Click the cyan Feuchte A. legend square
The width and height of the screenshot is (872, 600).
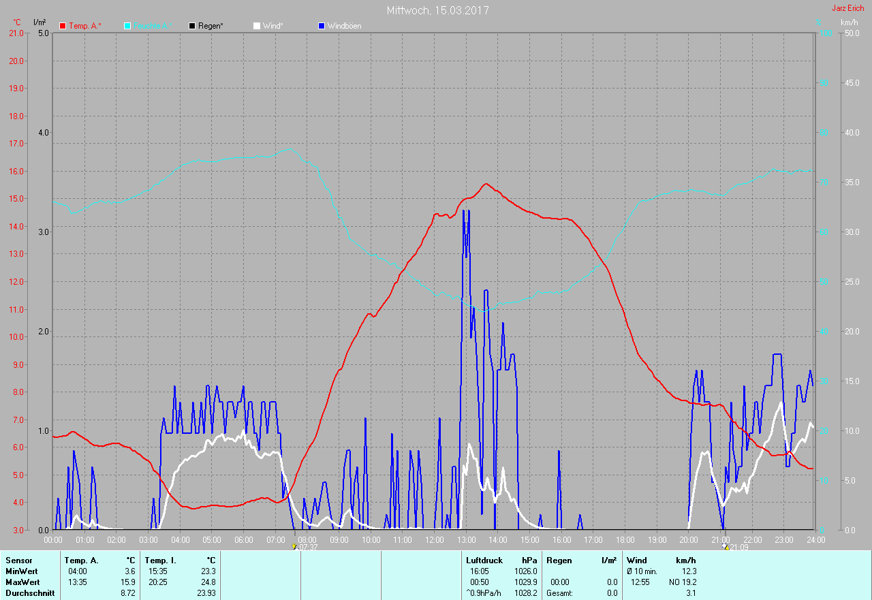click(127, 26)
